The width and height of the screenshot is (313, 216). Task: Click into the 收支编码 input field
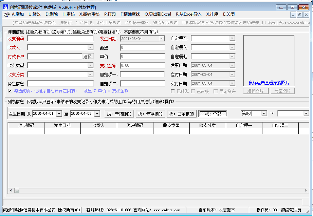tap(60, 39)
